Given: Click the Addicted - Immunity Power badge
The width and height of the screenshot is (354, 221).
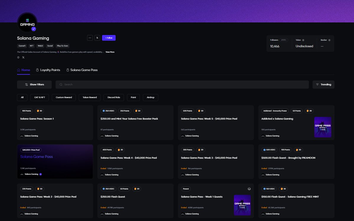Looking at the screenshot, I should coord(275,111).
